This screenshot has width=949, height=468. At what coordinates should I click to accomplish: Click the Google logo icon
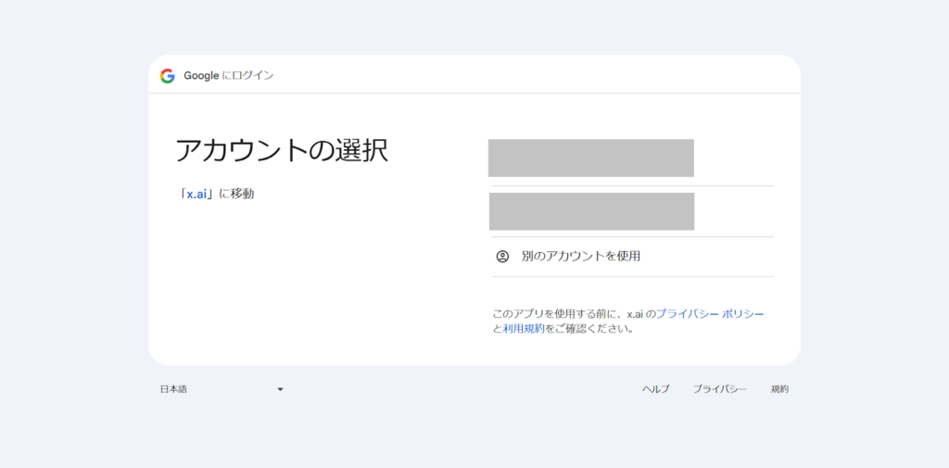coord(167,76)
